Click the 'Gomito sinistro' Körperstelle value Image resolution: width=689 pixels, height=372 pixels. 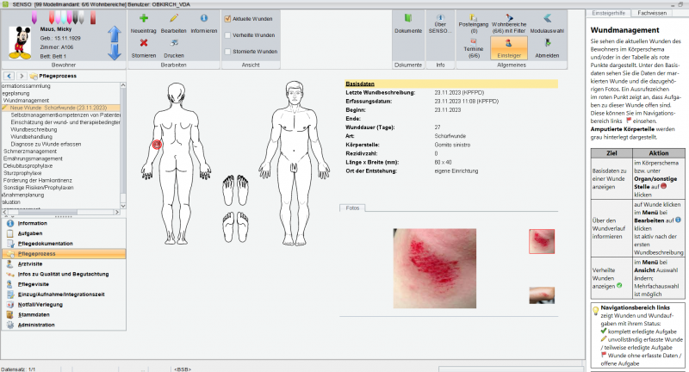tap(452, 145)
